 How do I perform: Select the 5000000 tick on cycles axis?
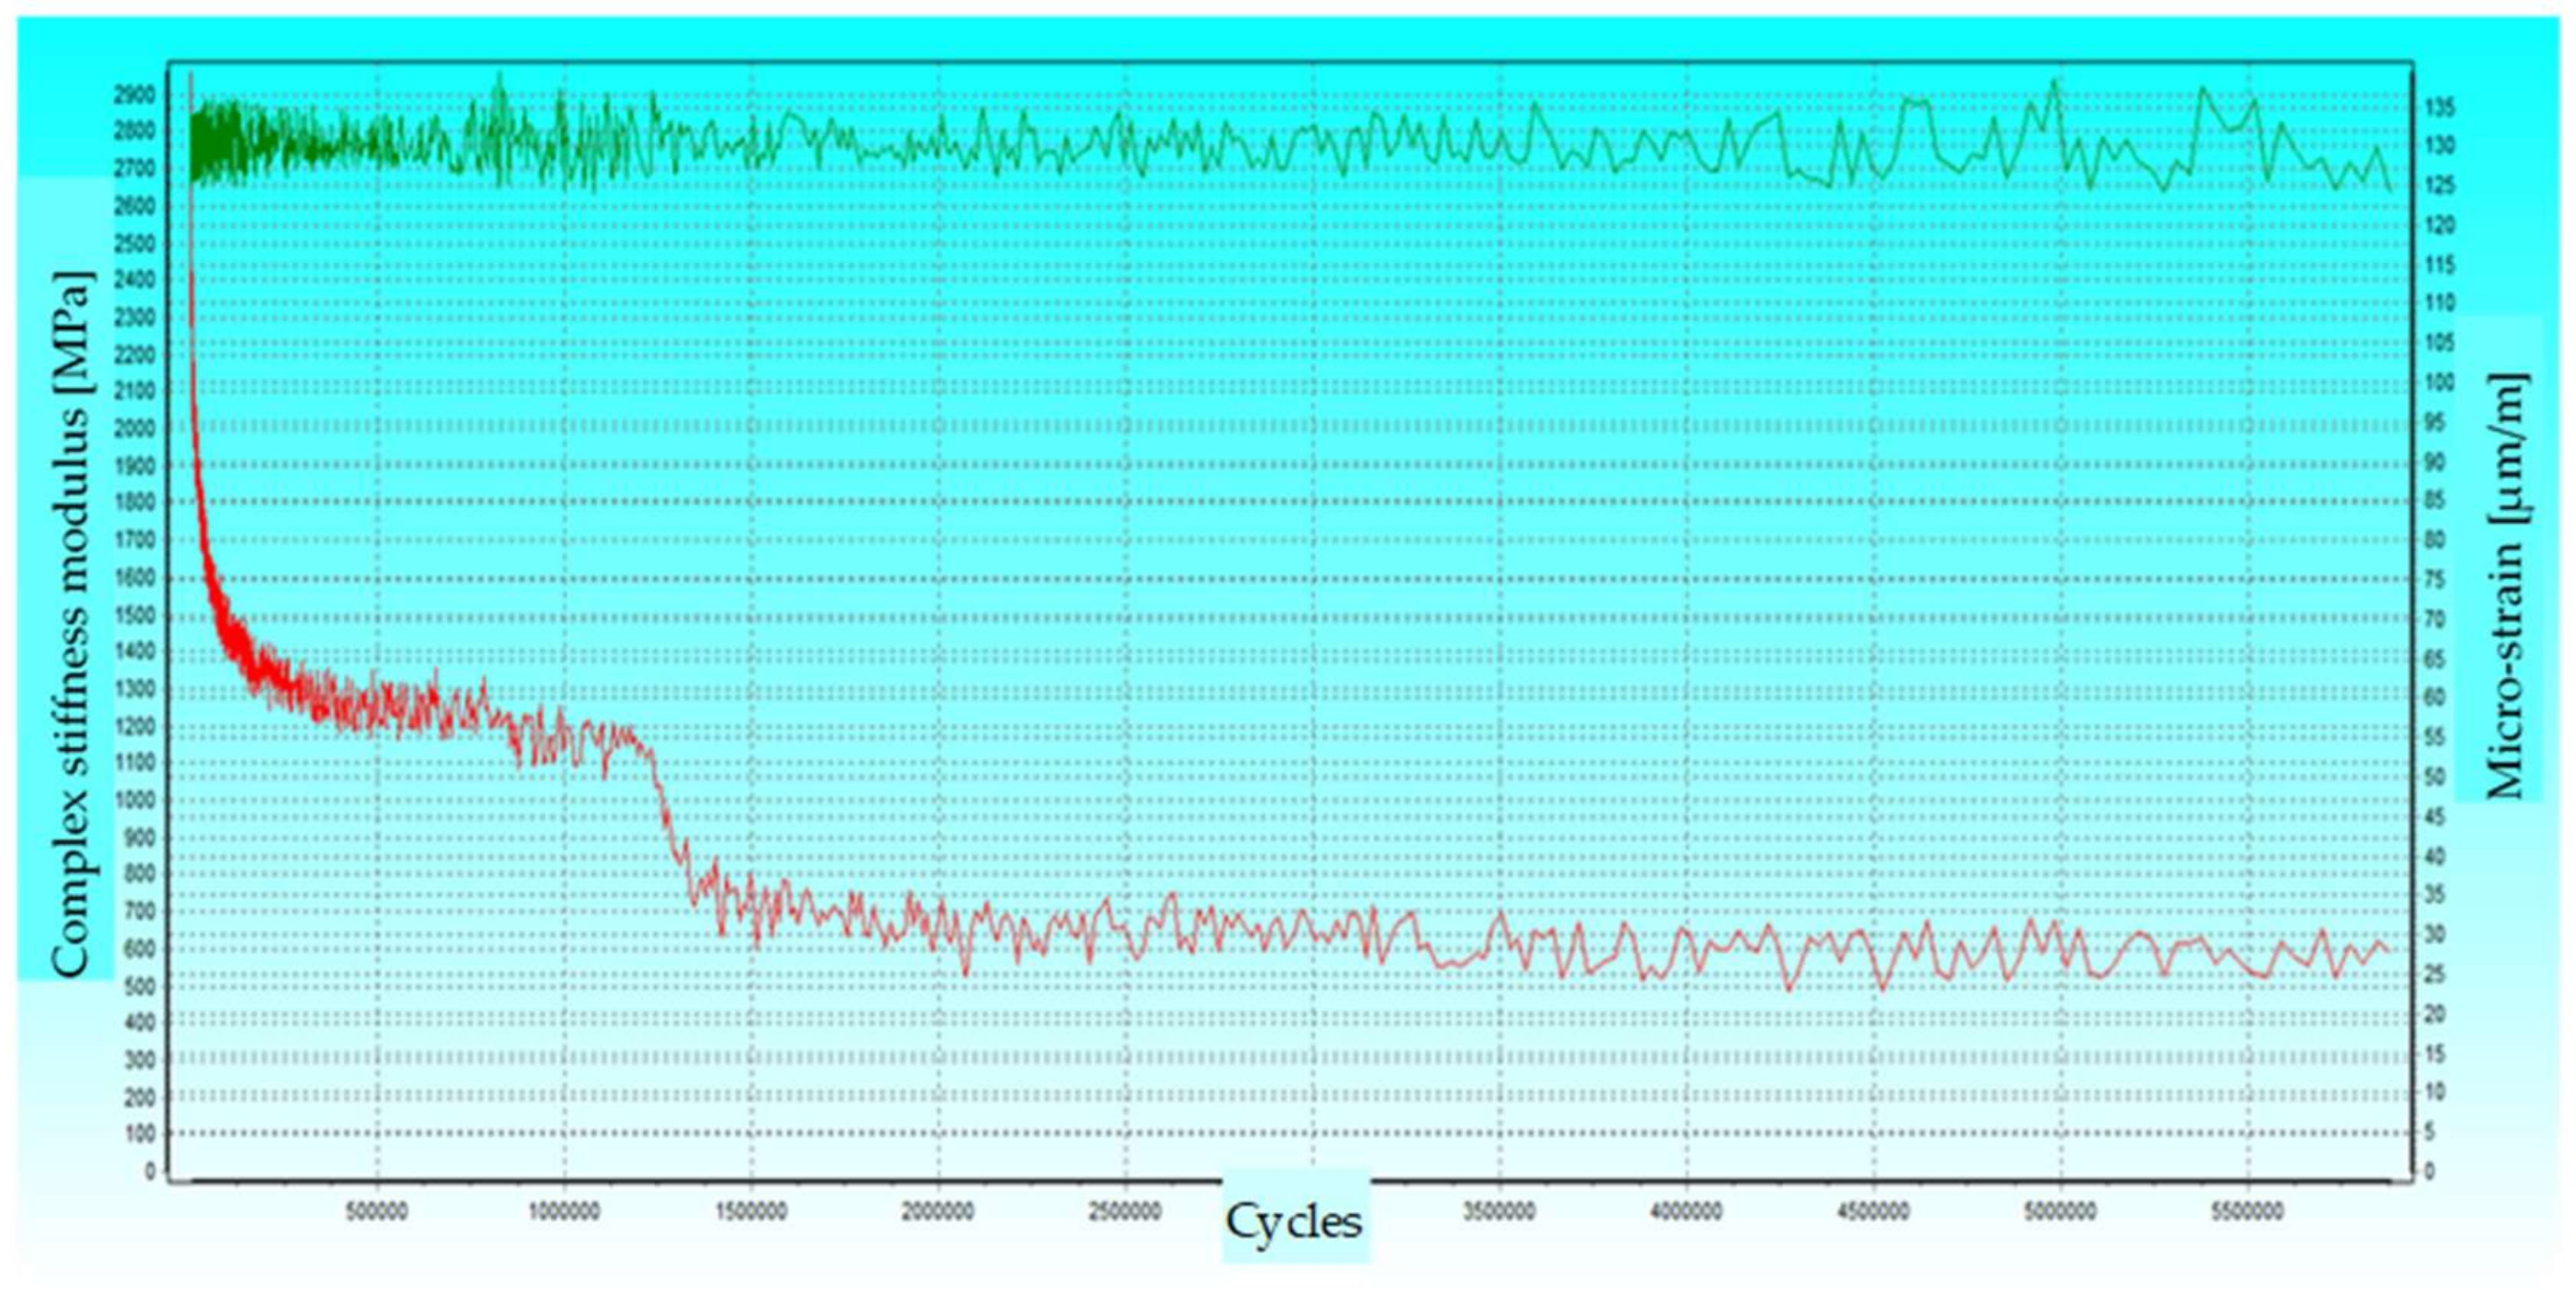tap(2061, 1212)
